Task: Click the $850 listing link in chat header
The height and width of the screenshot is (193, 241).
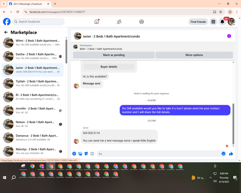Action: [101, 49]
